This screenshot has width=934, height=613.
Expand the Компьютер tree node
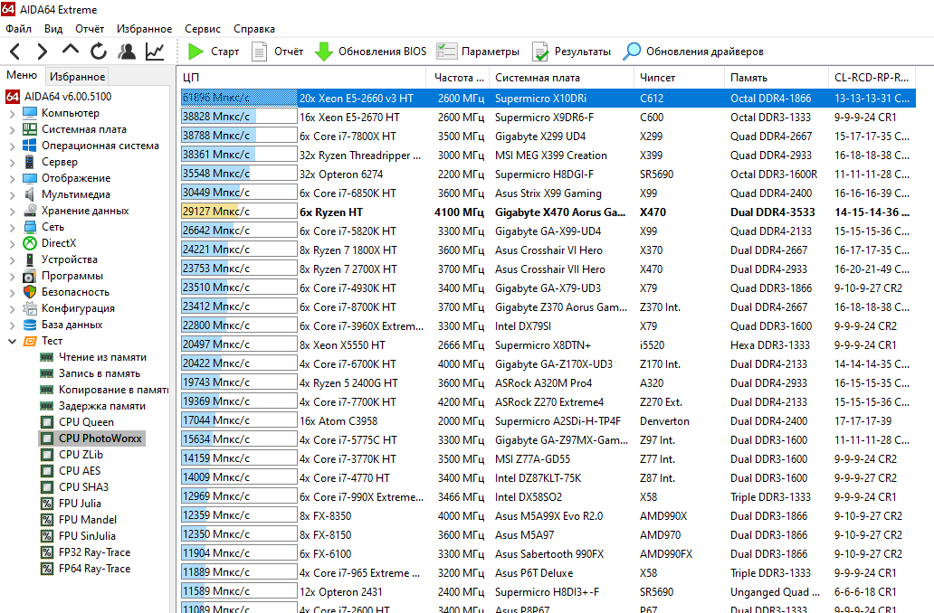[12, 113]
